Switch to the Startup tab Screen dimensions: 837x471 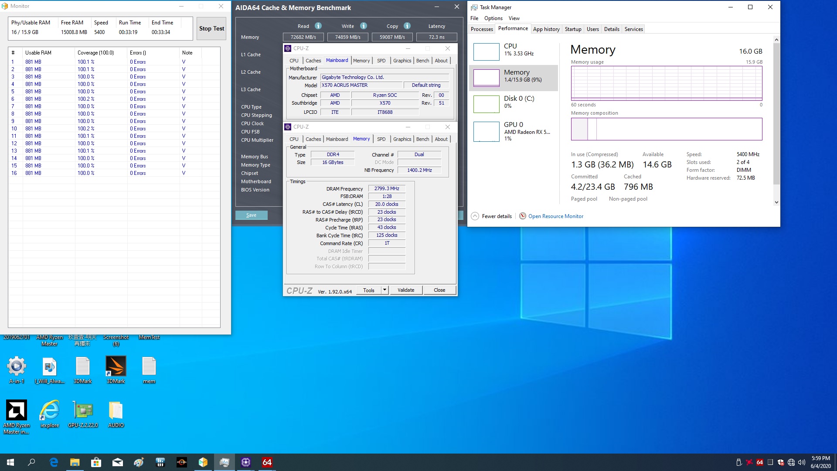tap(573, 29)
